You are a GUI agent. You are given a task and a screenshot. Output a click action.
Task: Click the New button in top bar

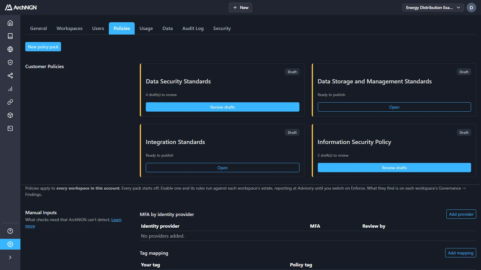pos(240,7)
